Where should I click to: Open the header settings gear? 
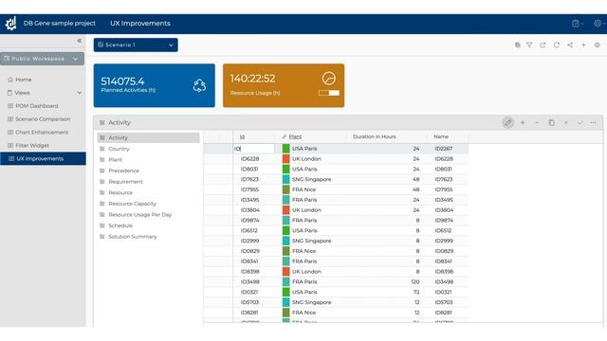598,23
